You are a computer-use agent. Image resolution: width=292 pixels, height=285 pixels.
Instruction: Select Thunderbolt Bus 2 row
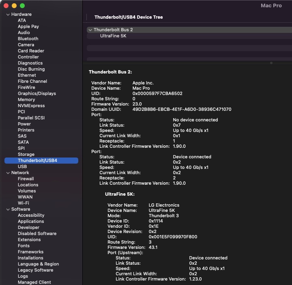click(113, 30)
